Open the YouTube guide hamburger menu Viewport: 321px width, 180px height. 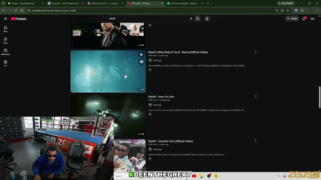click(5, 18)
